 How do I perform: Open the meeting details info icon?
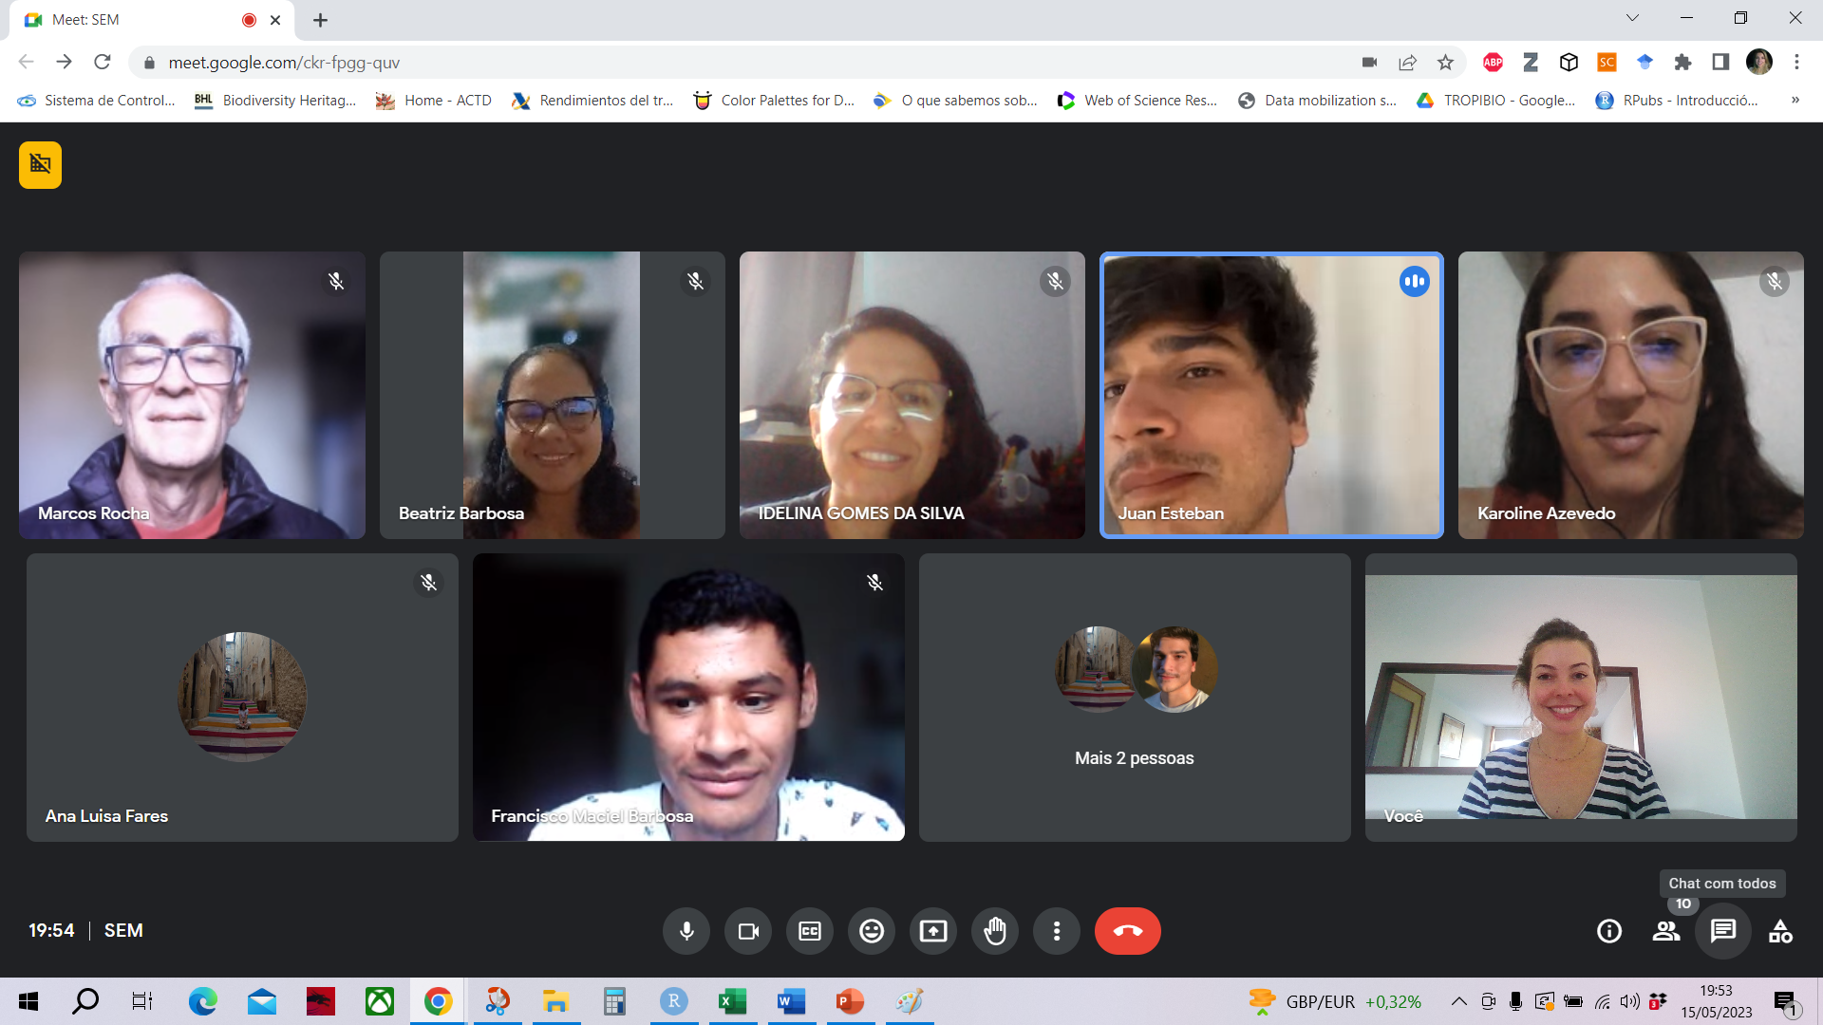(x=1608, y=931)
